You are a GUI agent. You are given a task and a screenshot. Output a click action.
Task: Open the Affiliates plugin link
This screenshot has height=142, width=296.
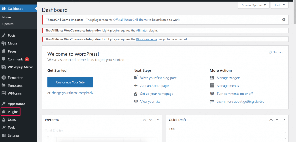142,30
